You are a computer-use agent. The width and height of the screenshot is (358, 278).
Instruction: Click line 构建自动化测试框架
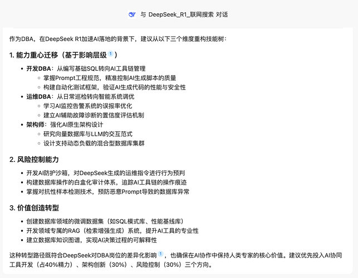(x=114, y=87)
